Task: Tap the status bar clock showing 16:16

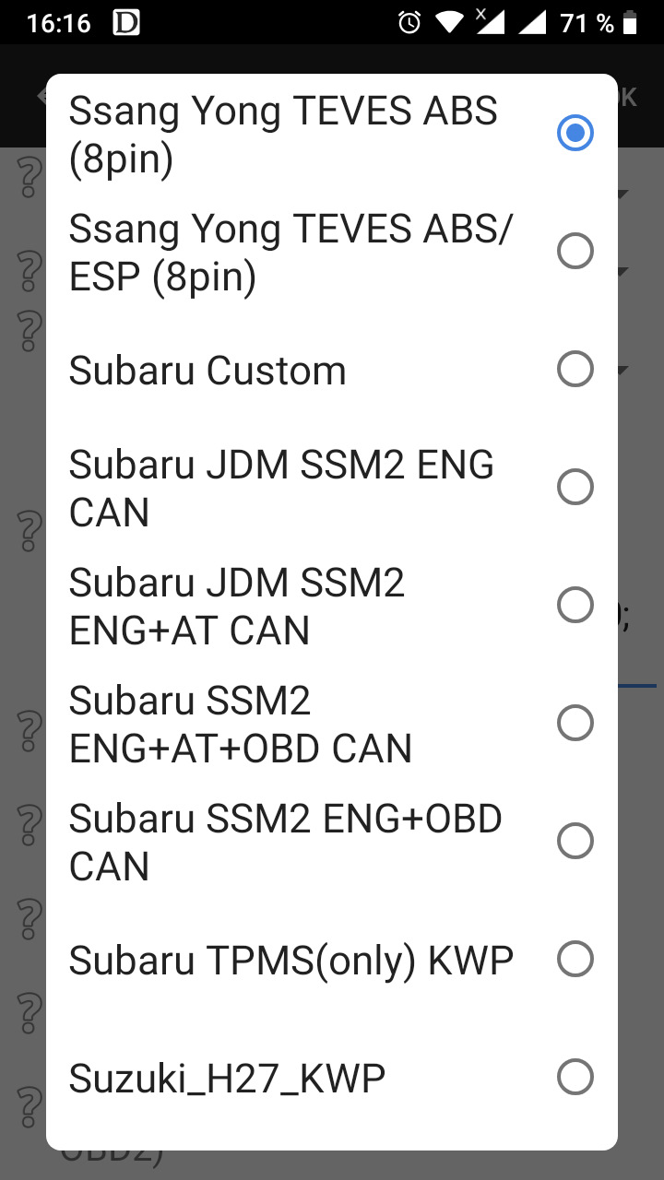Action: tap(59, 23)
